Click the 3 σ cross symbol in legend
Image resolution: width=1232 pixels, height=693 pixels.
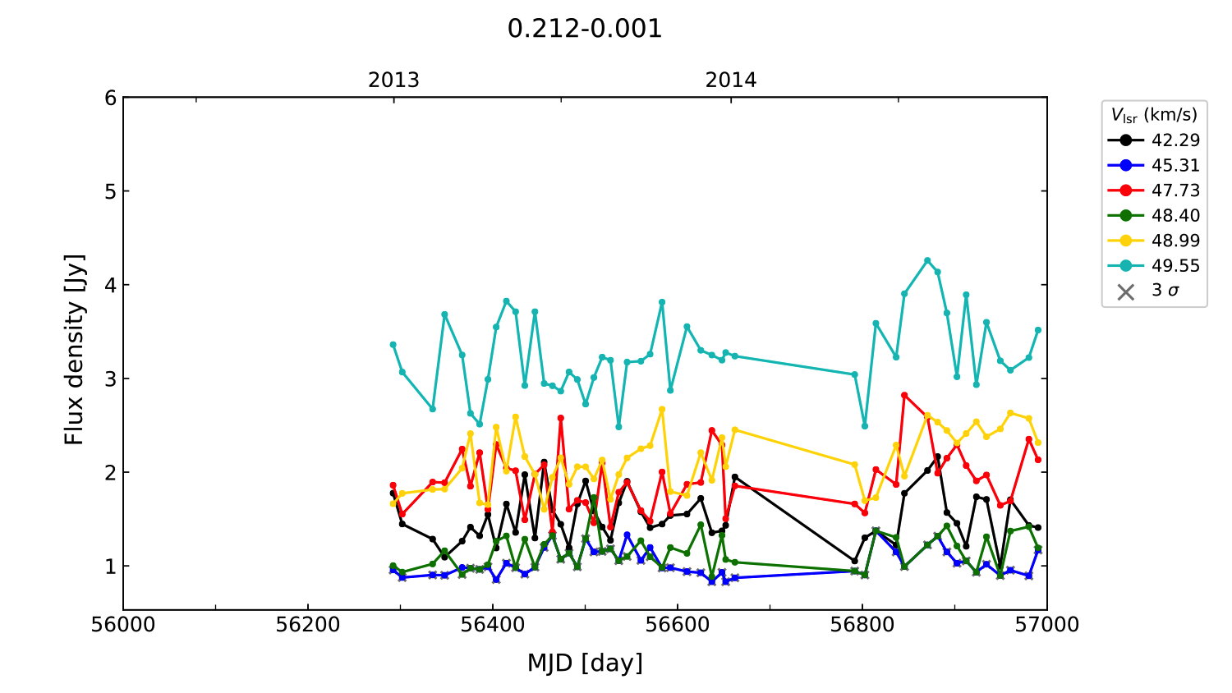coord(1126,291)
